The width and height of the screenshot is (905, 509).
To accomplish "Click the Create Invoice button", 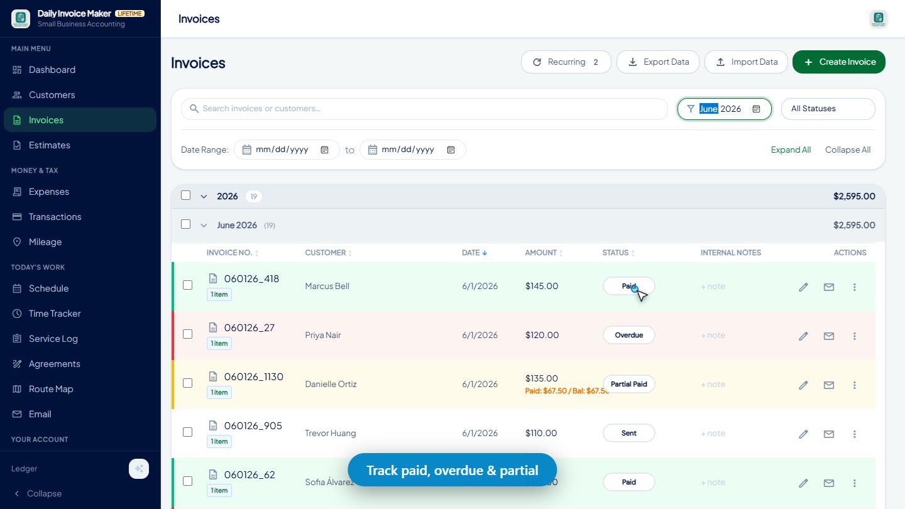I will point(839,62).
